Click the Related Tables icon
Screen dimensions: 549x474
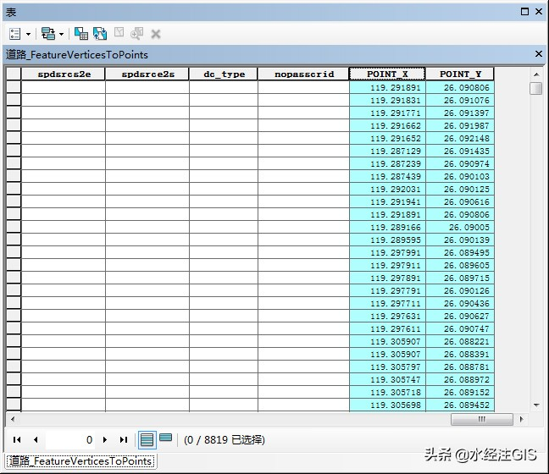pyautogui.click(x=47, y=34)
